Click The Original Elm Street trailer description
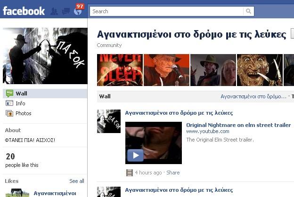 [220, 140]
